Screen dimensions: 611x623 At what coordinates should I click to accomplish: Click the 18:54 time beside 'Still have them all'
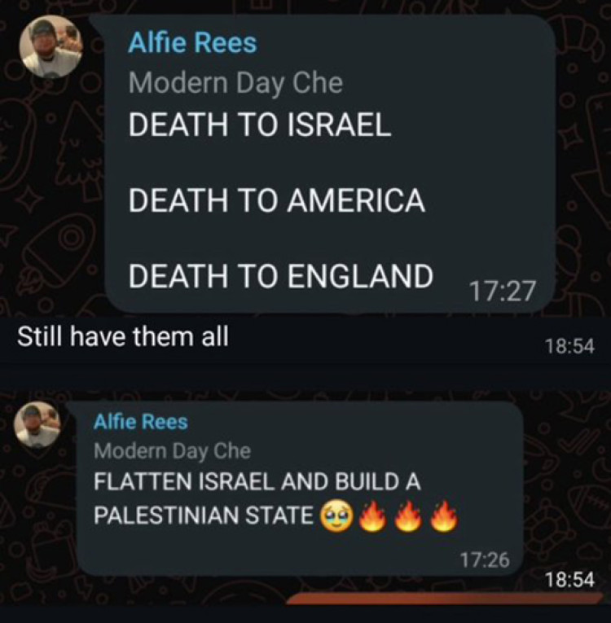[570, 346]
